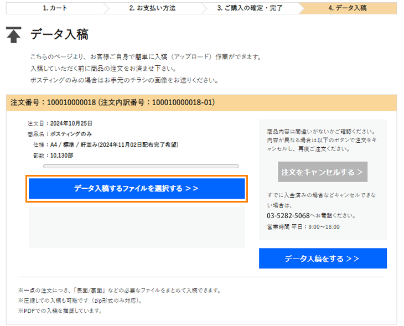Click the 注文日 2024年10月25日 line

(60, 123)
